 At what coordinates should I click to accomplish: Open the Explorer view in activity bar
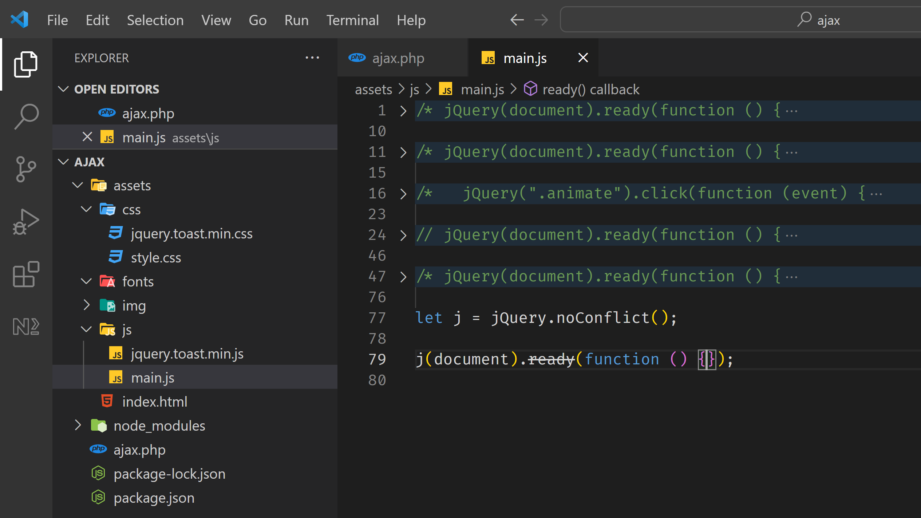[25, 64]
